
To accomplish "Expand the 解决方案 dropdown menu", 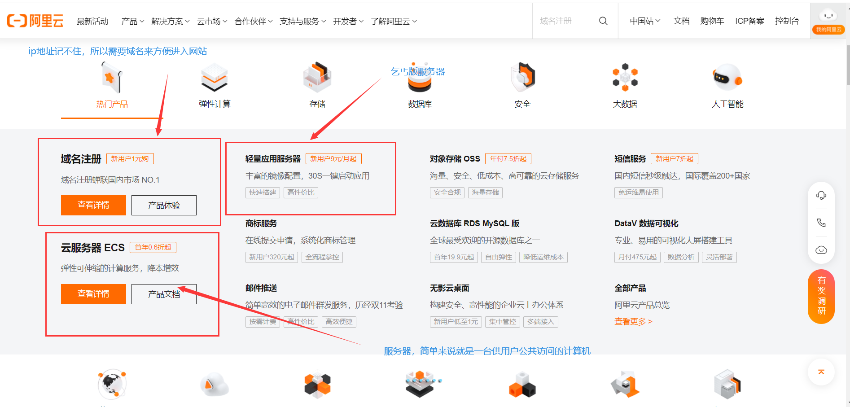I will pos(171,21).
